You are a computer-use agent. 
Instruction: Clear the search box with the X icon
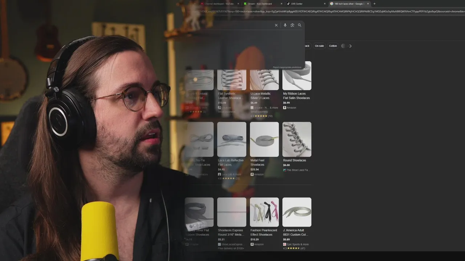276,25
